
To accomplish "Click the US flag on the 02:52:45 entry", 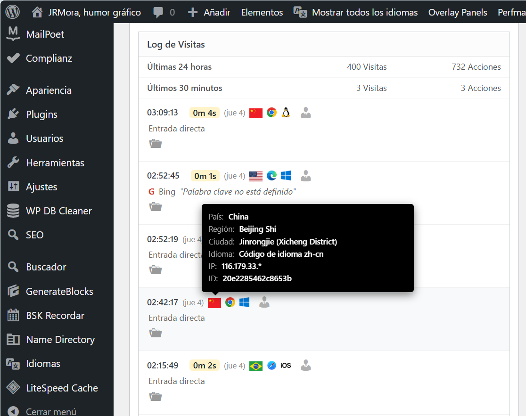I will point(255,175).
